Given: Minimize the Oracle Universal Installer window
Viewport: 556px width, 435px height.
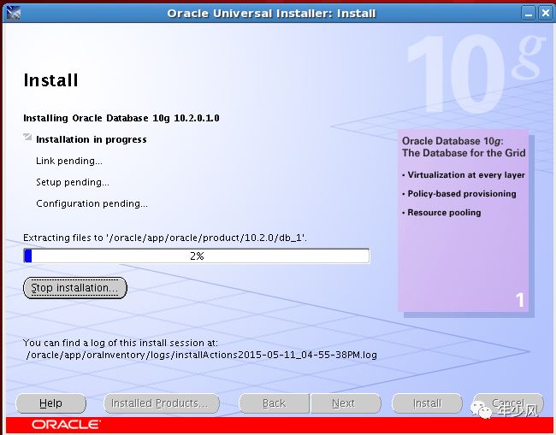Looking at the screenshot, I should pyautogui.click(x=529, y=14).
